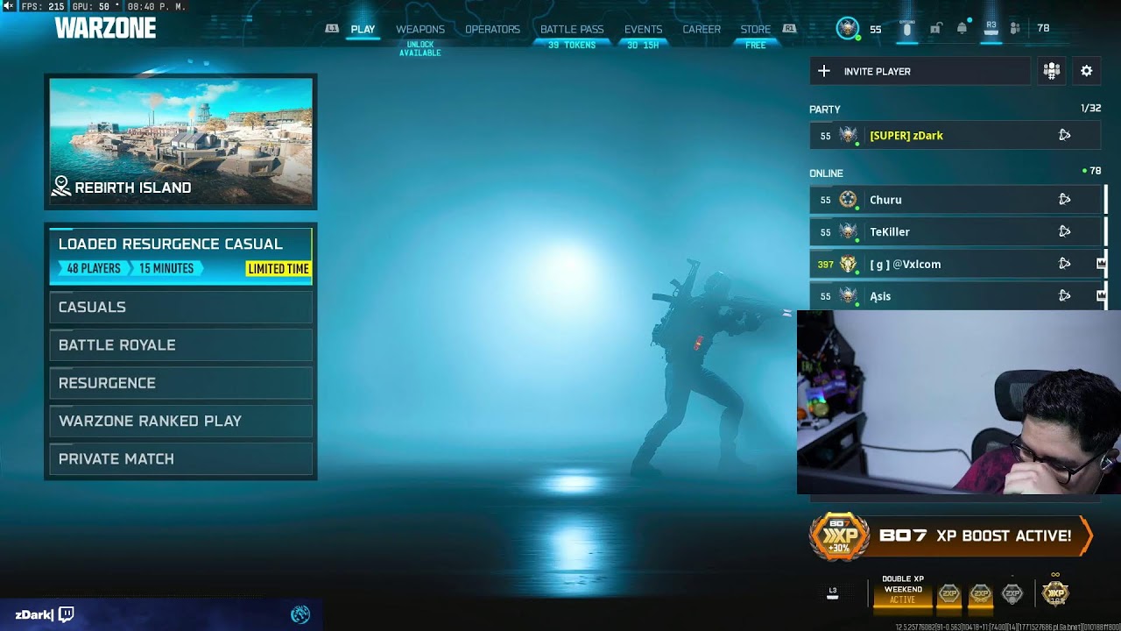Image resolution: width=1121 pixels, height=631 pixels.
Task: Click TeKiller's rank emblem
Action: 848,231
